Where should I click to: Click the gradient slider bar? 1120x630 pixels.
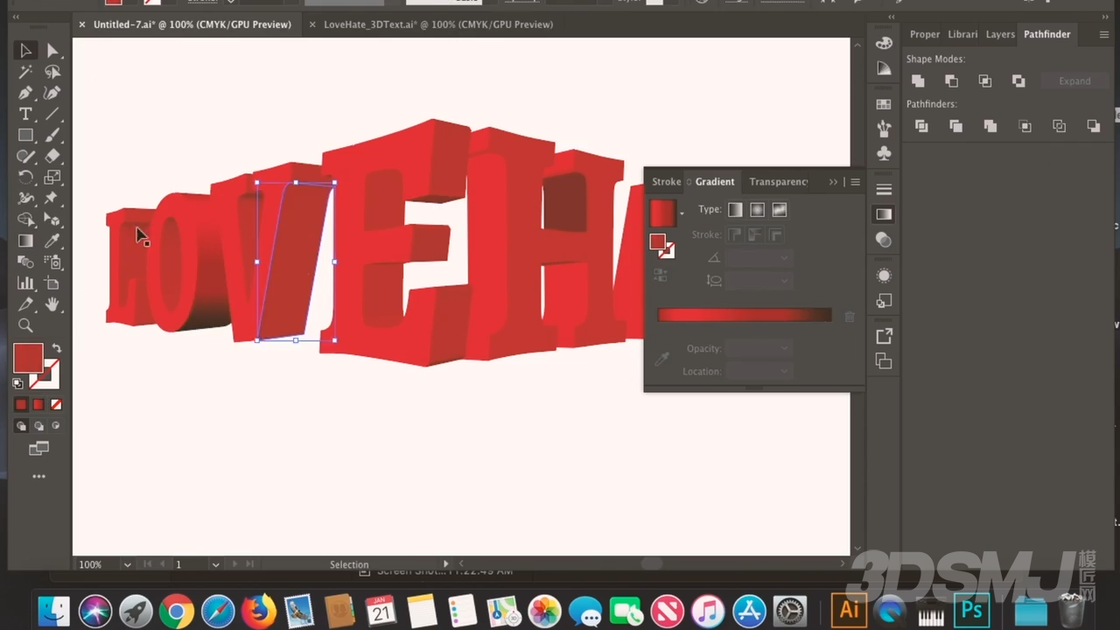click(744, 315)
